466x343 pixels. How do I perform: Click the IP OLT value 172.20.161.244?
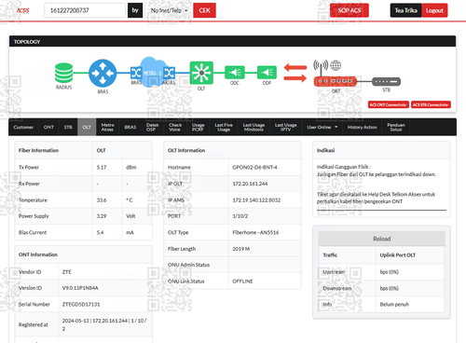pyautogui.click(x=250, y=184)
